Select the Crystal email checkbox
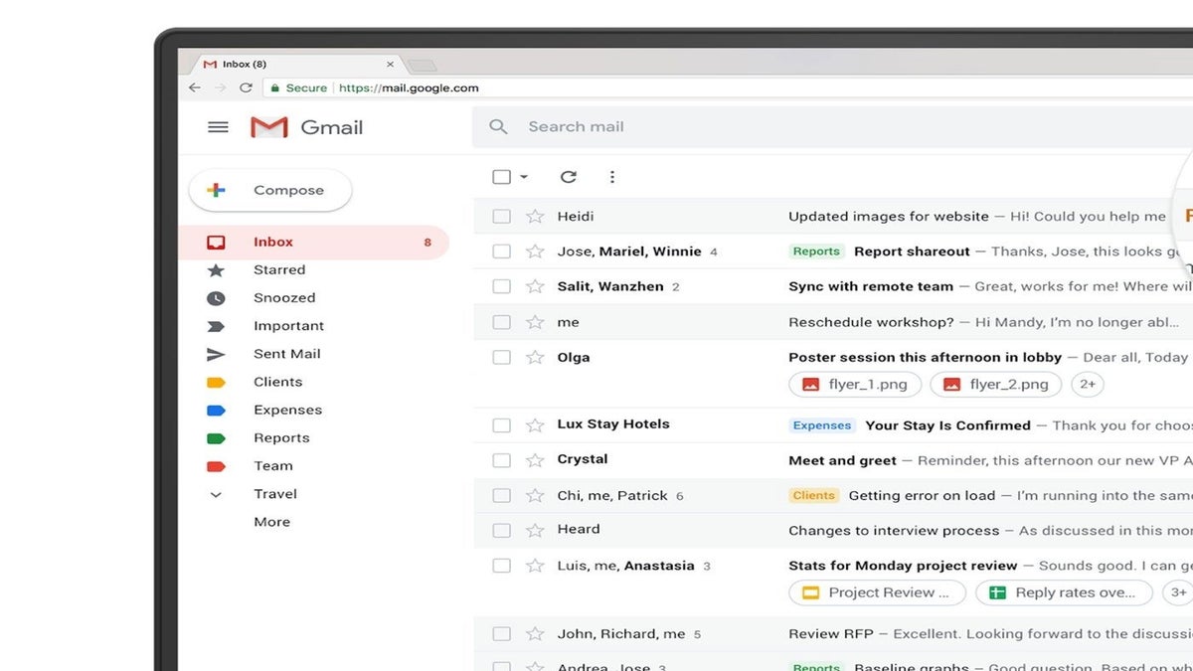Screen dimensions: 1193x671 click(502, 460)
